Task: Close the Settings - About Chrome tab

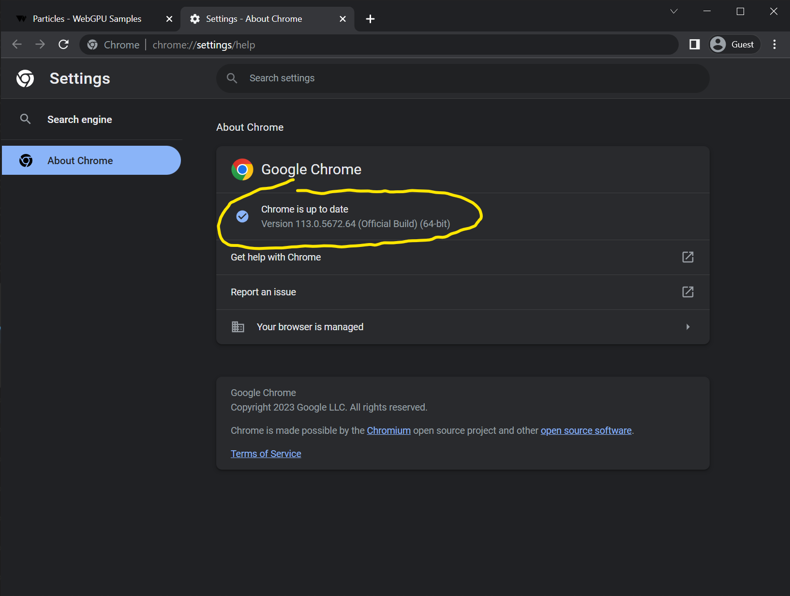Action: [x=343, y=19]
